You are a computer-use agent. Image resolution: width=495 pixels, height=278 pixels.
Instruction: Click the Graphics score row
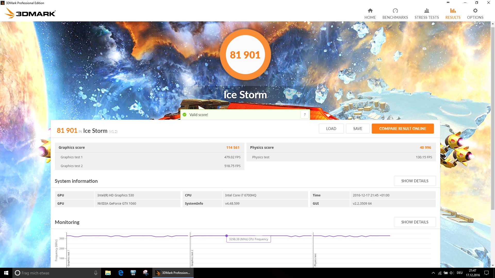(x=149, y=147)
